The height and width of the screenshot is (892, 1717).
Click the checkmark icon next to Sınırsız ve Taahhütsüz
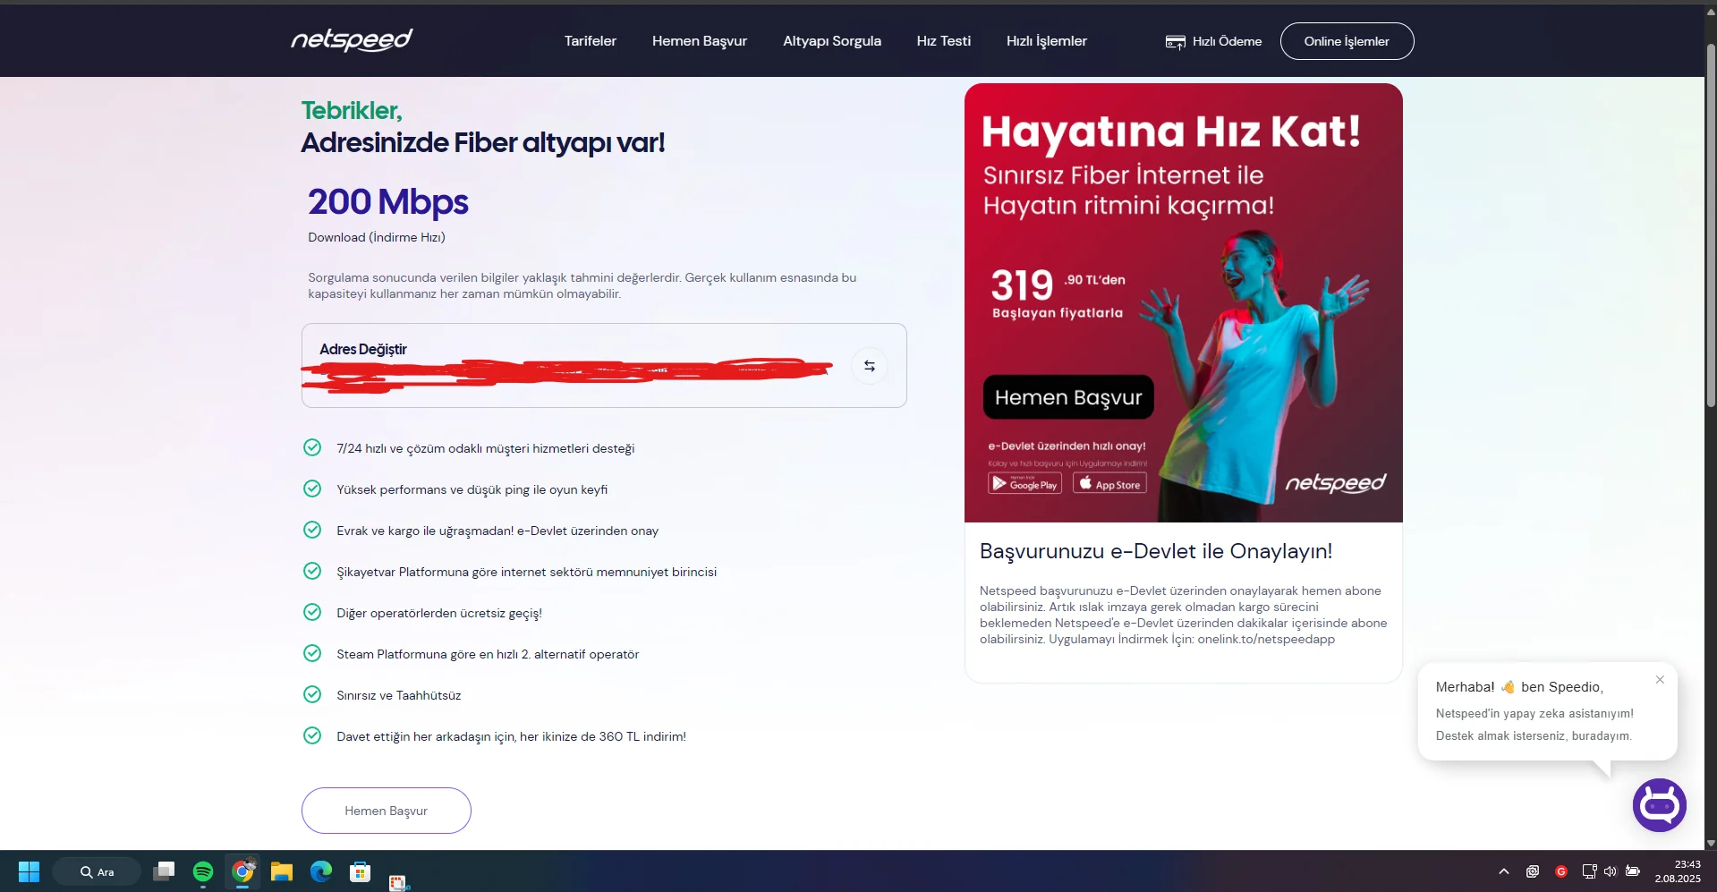pos(312,694)
